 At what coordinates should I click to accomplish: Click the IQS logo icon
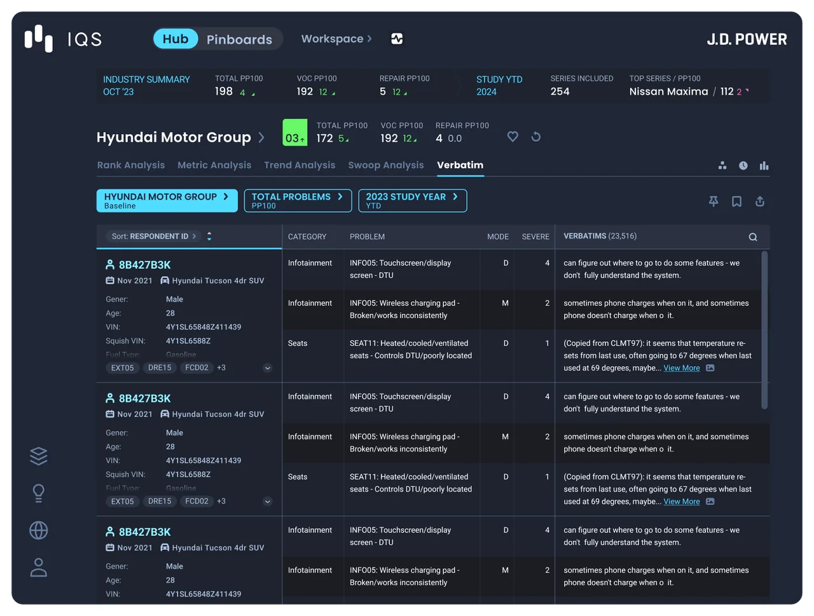[39, 39]
